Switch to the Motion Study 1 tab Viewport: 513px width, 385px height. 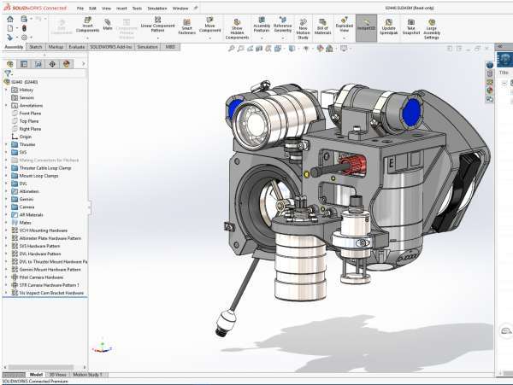pyautogui.click(x=87, y=374)
